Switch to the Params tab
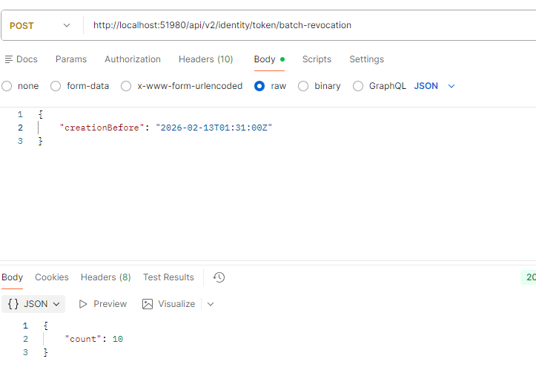This screenshot has height=373, width=536. pyautogui.click(x=71, y=59)
